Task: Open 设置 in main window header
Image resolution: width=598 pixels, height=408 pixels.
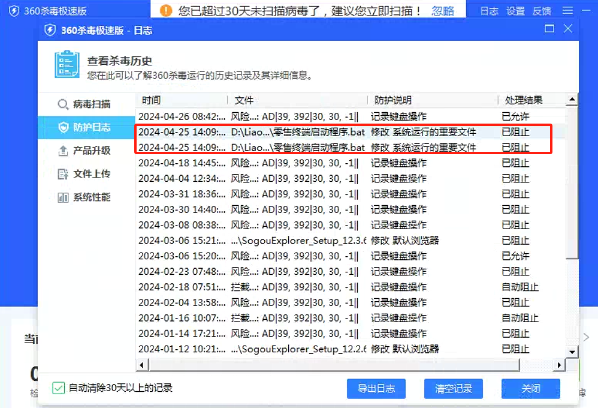Action: [x=516, y=11]
